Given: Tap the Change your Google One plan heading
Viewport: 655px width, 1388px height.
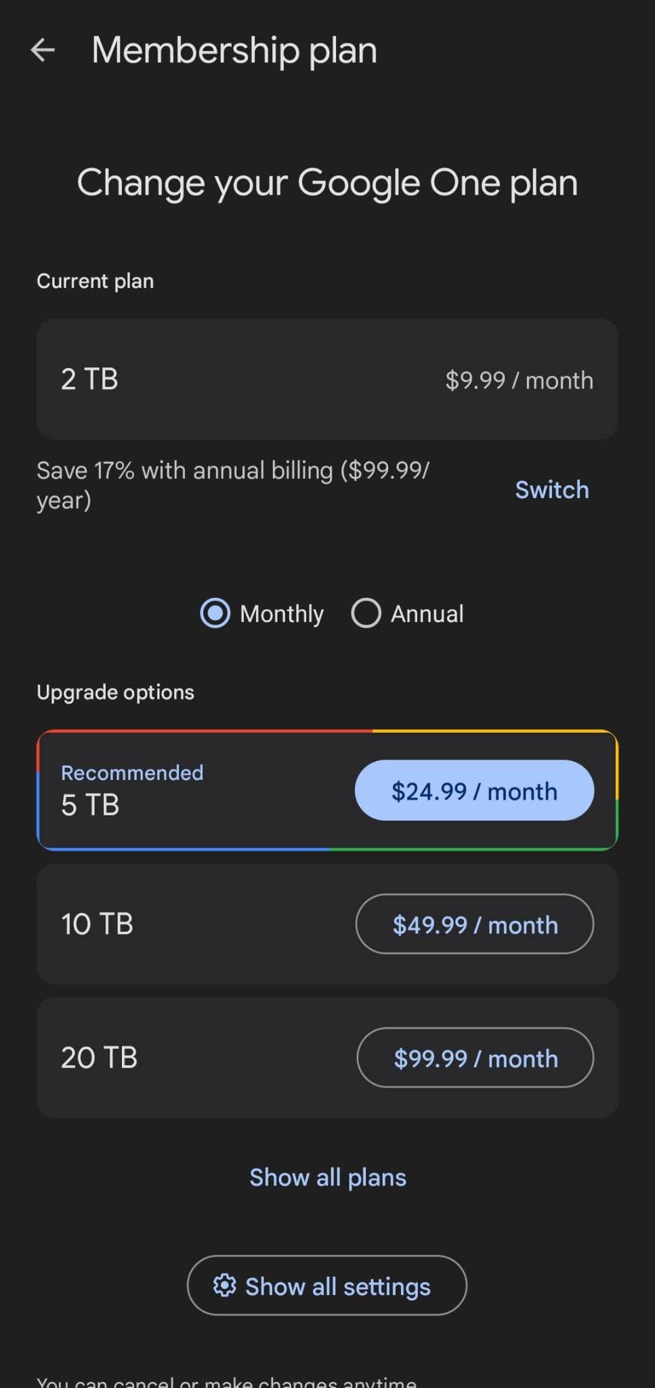Looking at the screenshot, I should (x=327, y=183).
